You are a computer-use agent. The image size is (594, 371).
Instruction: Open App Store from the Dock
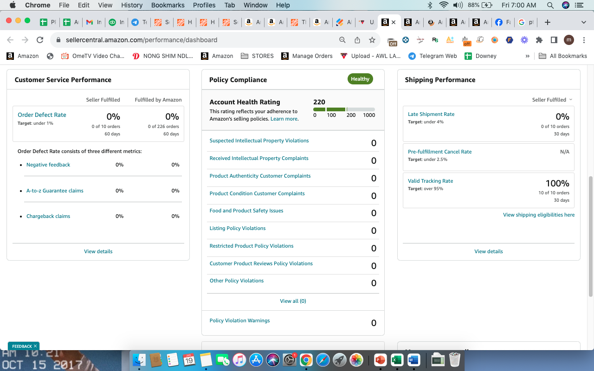tap(256, 359)
